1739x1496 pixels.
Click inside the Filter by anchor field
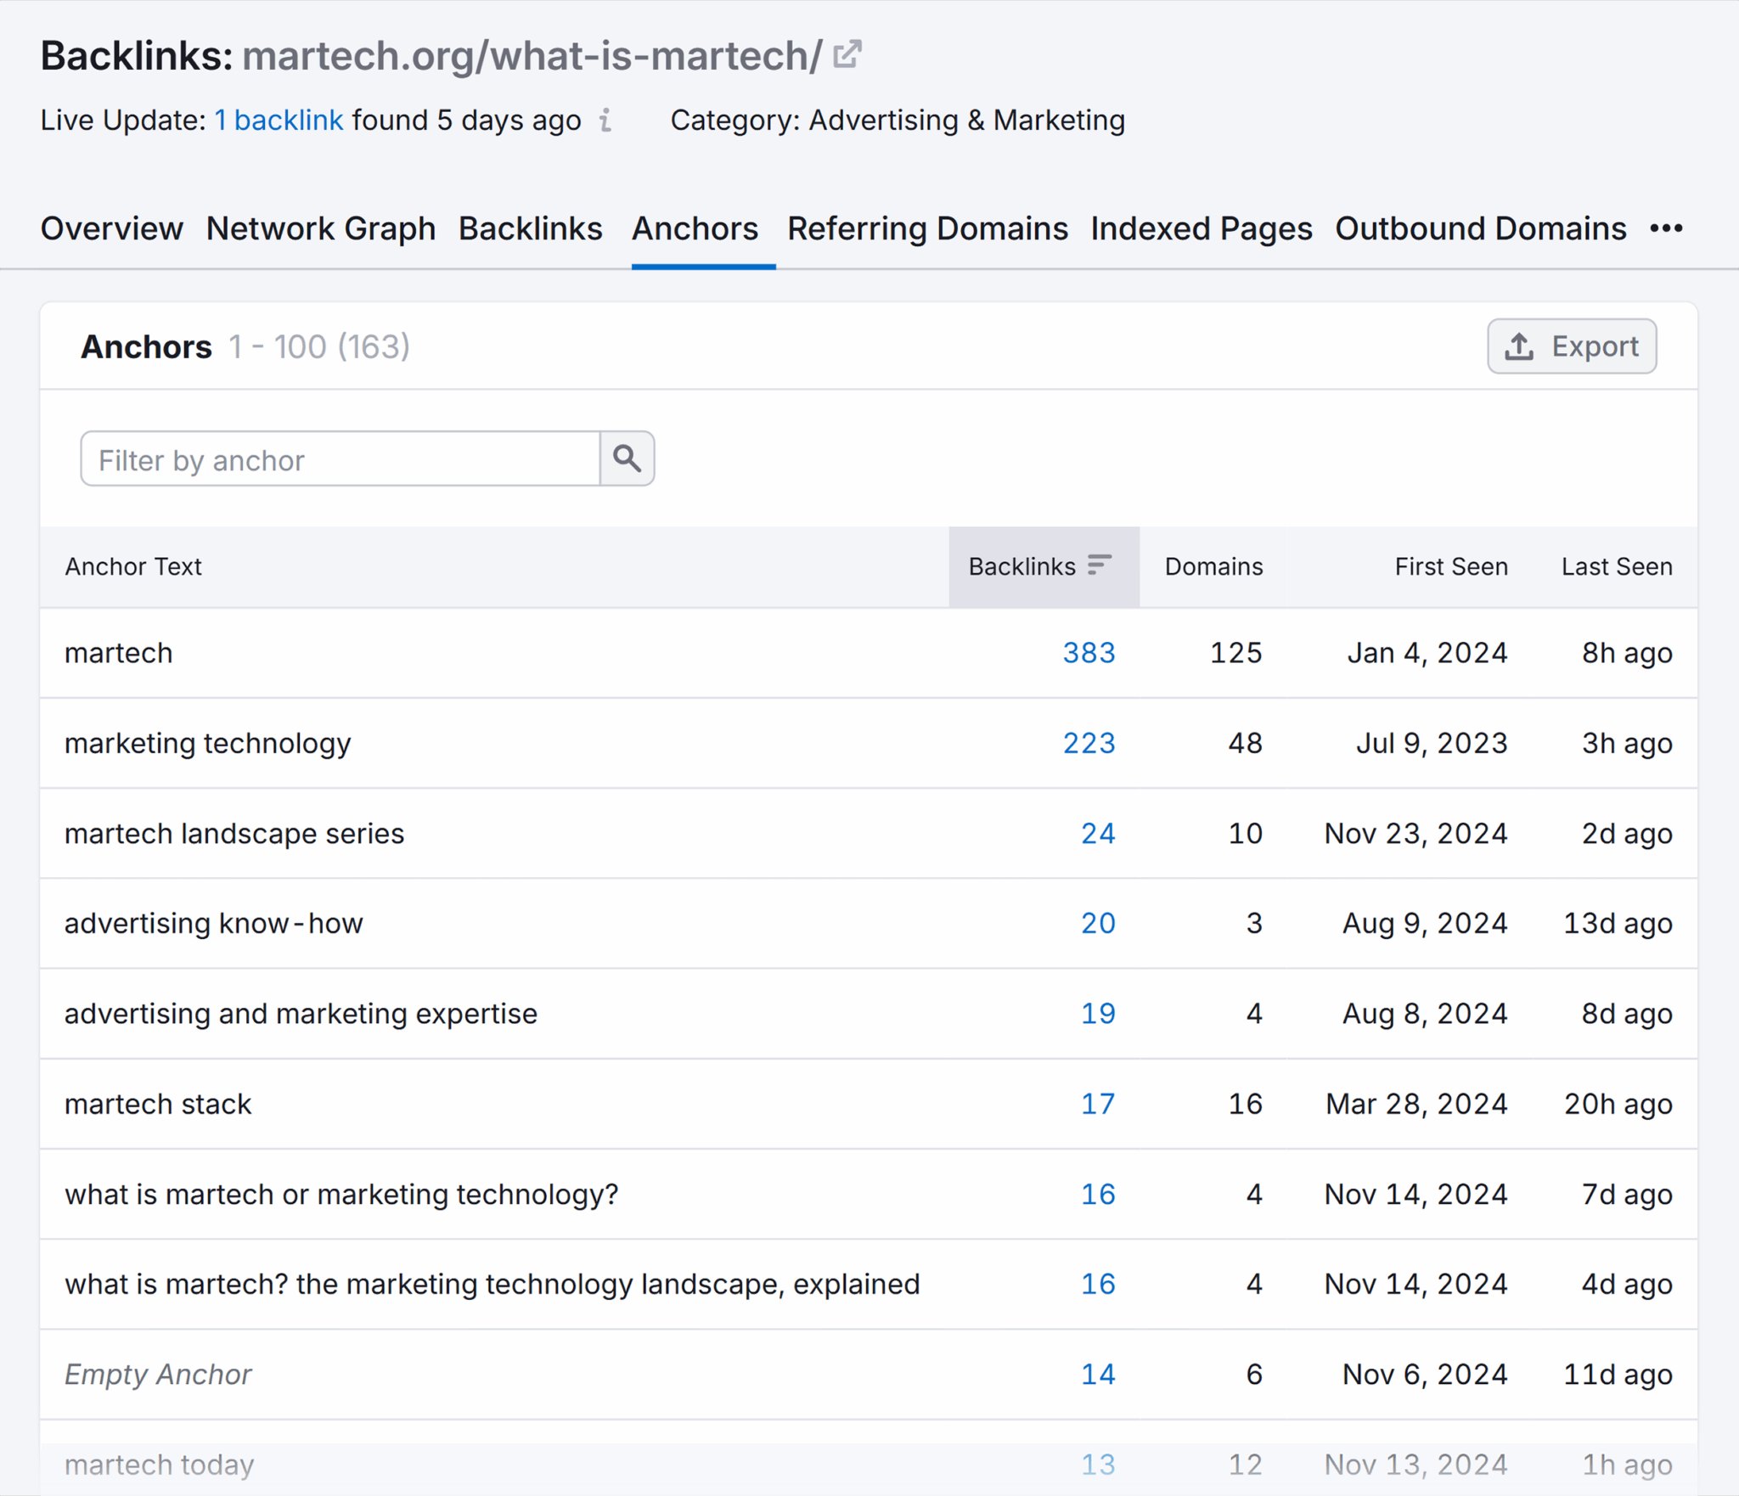340,459
